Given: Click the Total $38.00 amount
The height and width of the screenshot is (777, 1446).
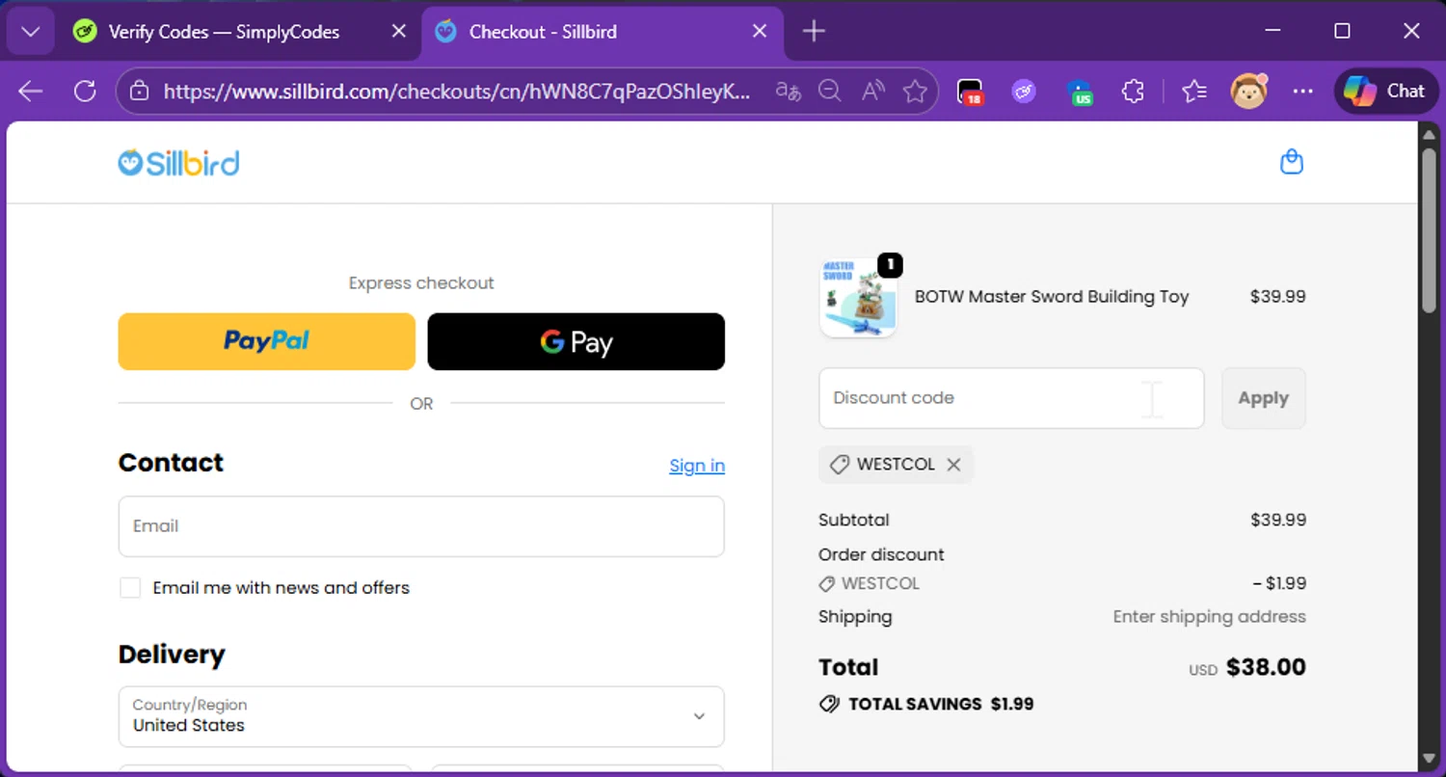Looking at the screenshot, I should coord(1266,667).
